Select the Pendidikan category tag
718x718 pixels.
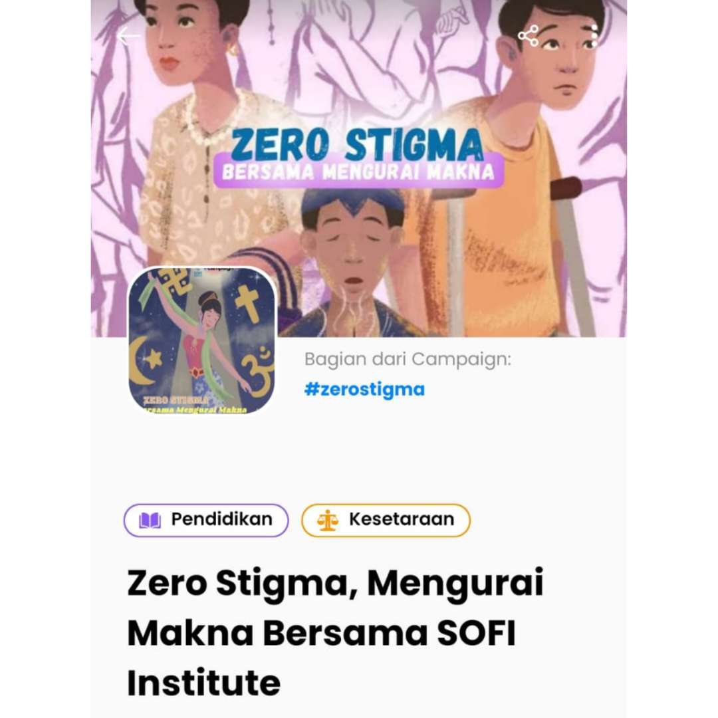(206, 520)
